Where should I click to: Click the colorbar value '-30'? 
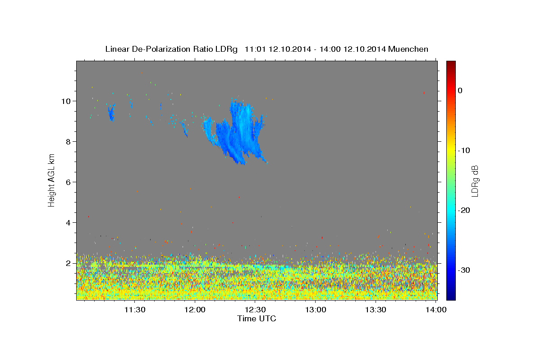pos(464,270)
